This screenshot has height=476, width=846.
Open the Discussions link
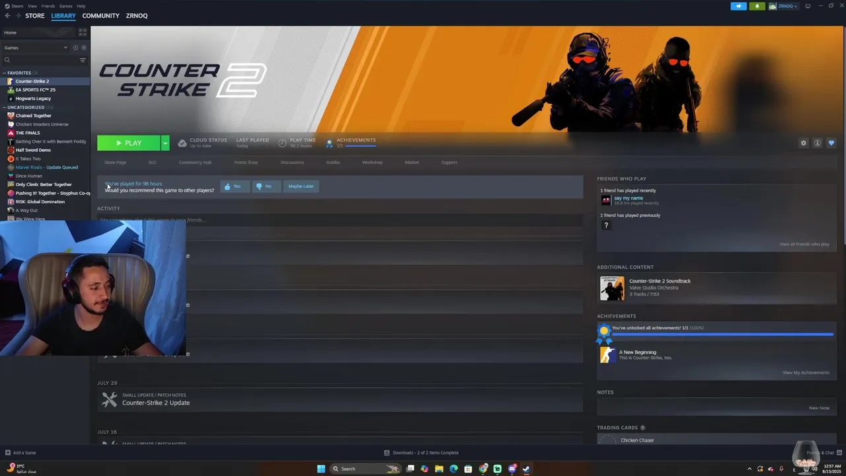coord(292,163)
